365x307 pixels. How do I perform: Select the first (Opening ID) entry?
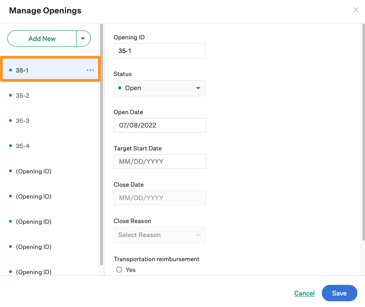click(34, 171)
